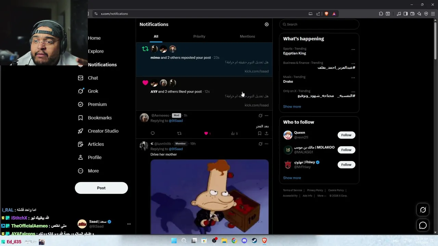Show more trends under What's happening
The image size is (438, 246).
coord(292,107)
